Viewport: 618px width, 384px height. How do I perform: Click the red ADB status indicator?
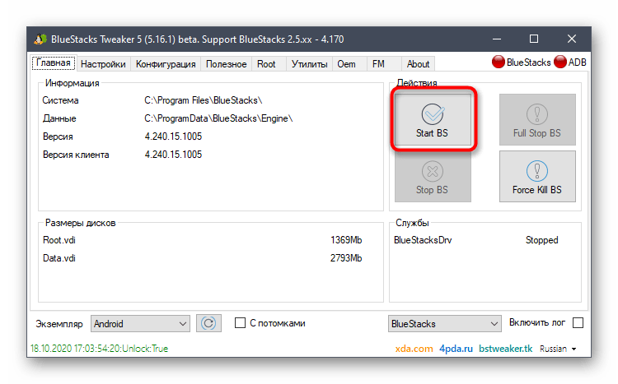tap(560, 62)
